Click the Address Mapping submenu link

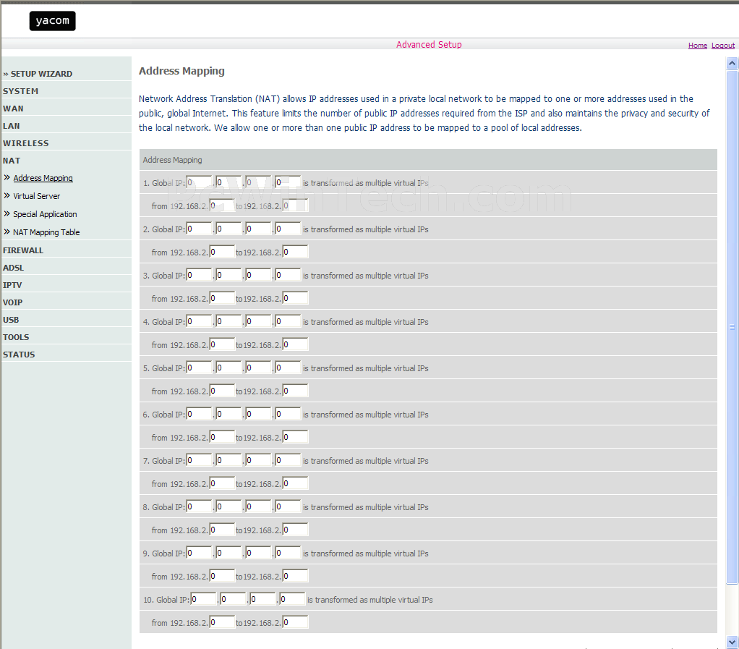click(x=43, y=178)
